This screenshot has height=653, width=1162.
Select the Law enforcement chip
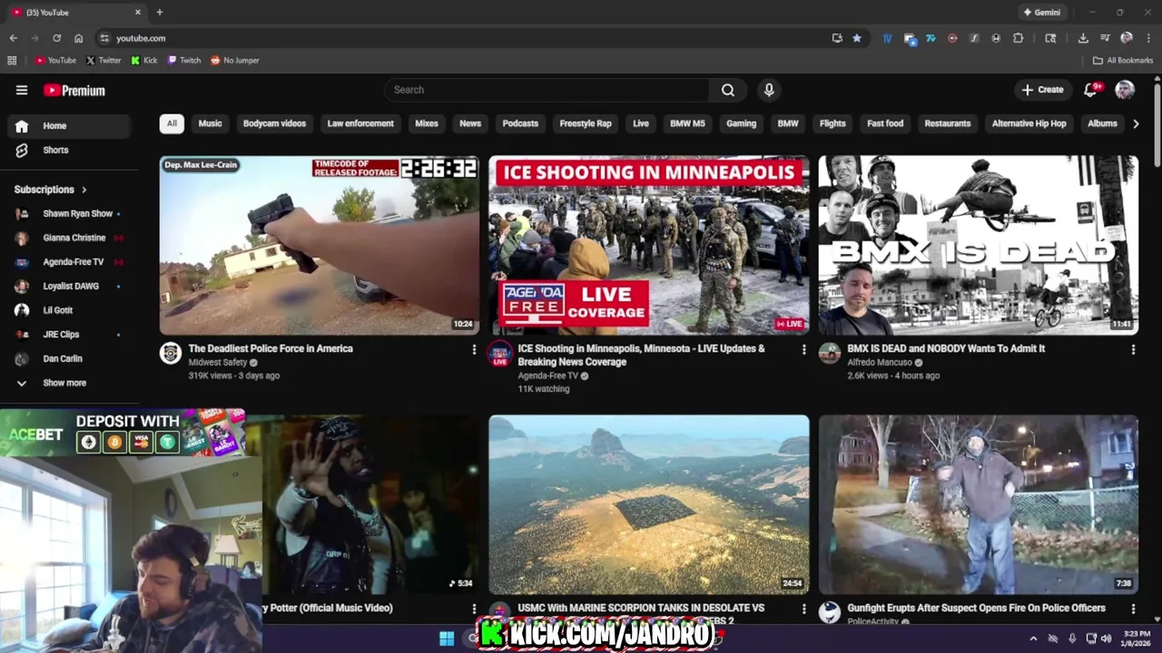point(360,123)
